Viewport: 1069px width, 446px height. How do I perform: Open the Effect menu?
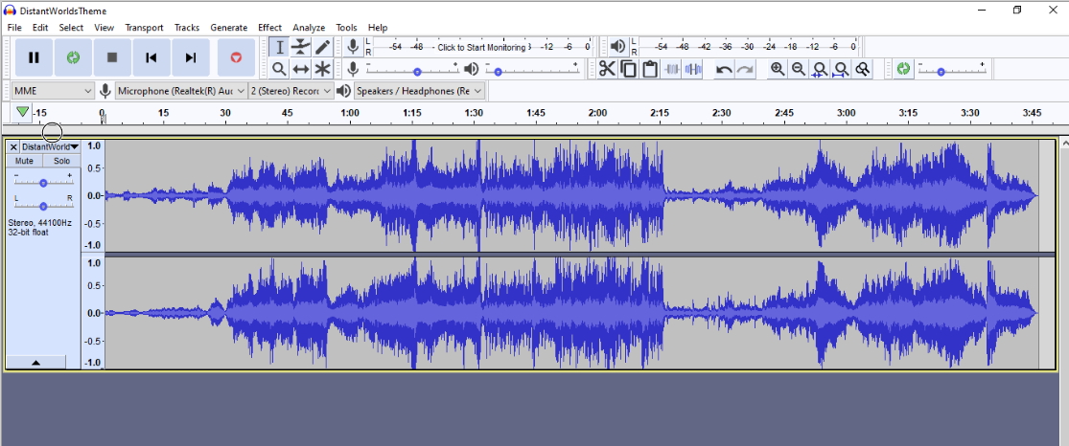pyautogui.click(x=270, y=27)
